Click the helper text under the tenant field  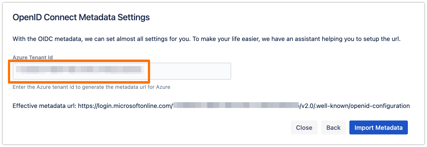tap(91, 87)
